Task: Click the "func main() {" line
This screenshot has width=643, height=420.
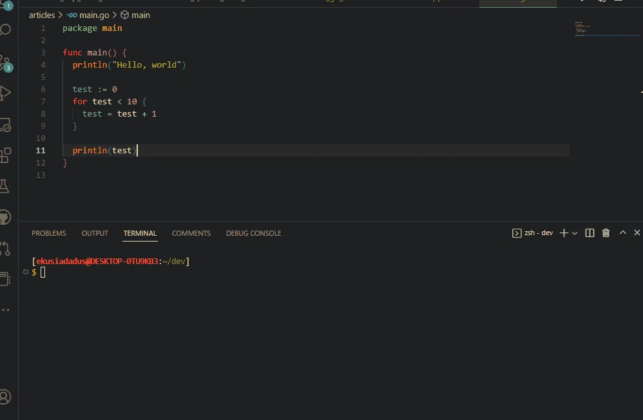Action: (95, 53)
